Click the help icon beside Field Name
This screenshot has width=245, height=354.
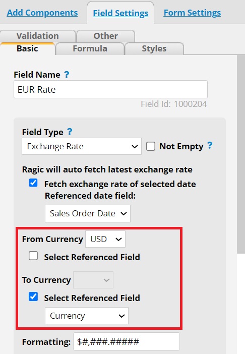(67, 75)
